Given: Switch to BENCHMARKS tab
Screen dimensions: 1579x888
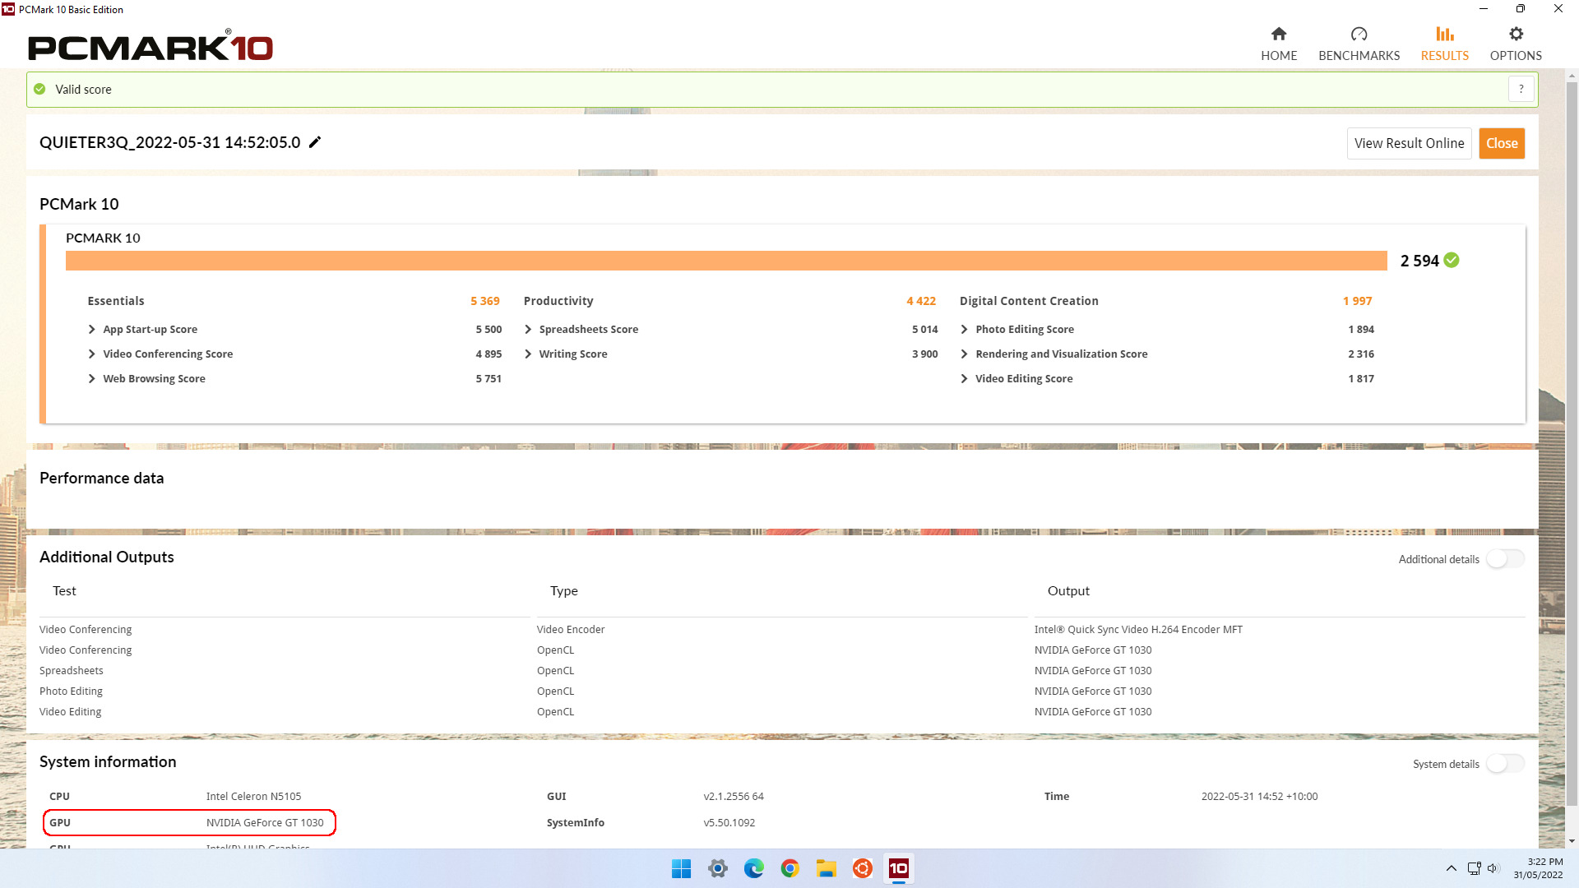Looking at the screenshot, I should 1359,44.
